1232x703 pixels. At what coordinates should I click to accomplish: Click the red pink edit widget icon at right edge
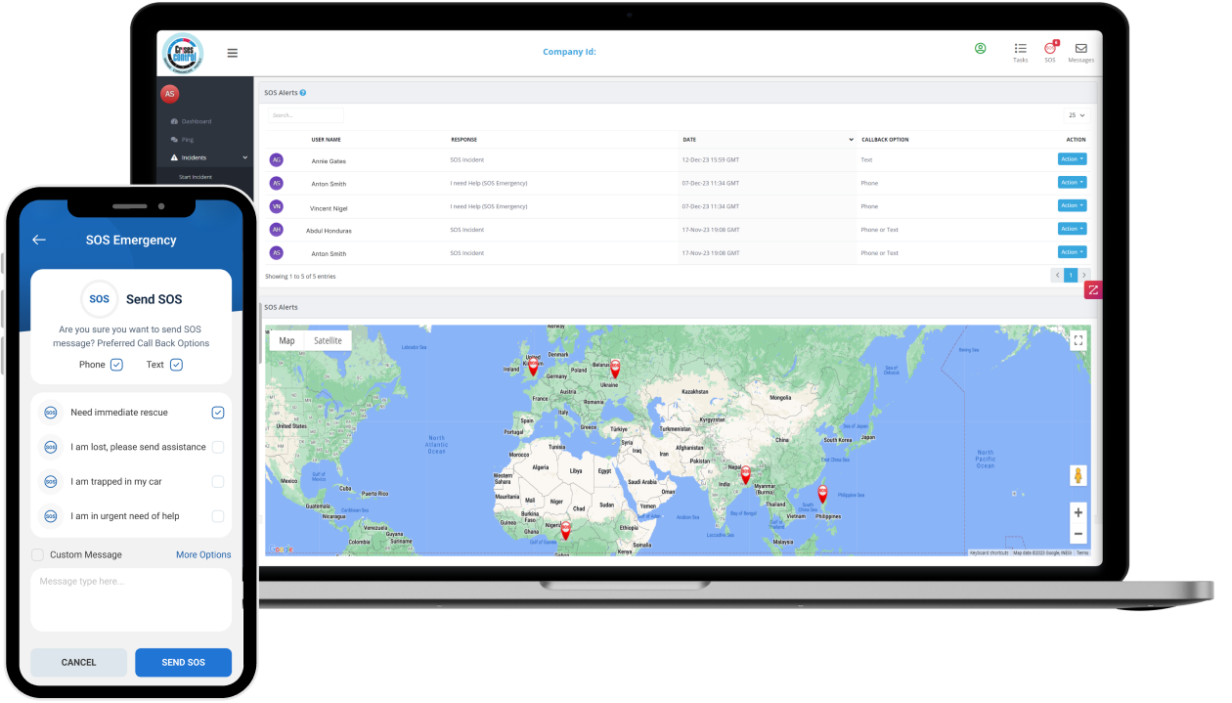1093,289
